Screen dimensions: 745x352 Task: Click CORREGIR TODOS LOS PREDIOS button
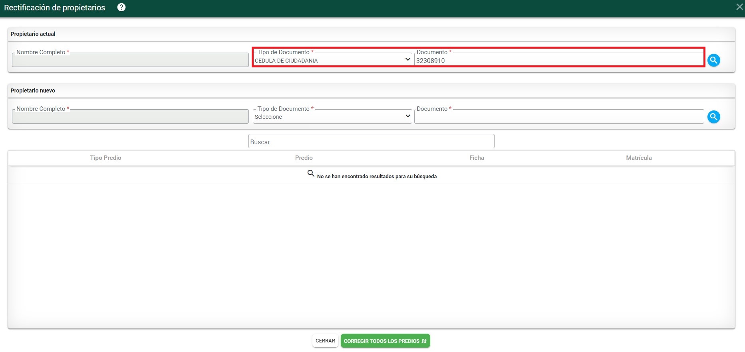click(x=385, y=341)
